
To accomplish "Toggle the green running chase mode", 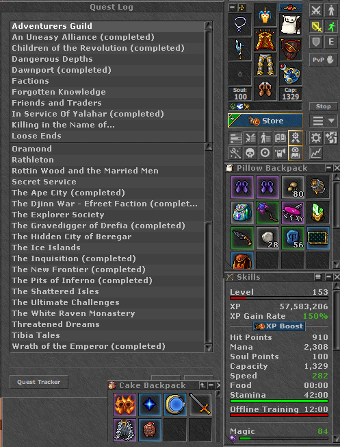I will pos(331,27).
